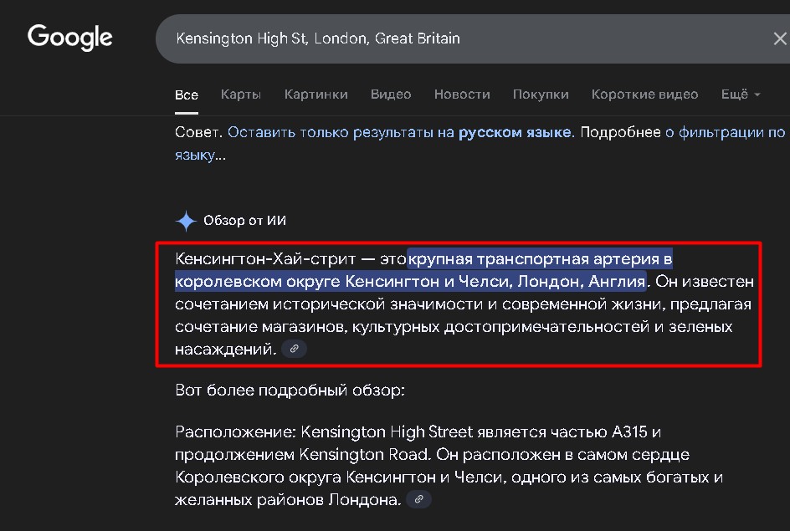This screenshot has height=531, width=790.
Task: Switch to the Карты tab
Action: [241, 94]
